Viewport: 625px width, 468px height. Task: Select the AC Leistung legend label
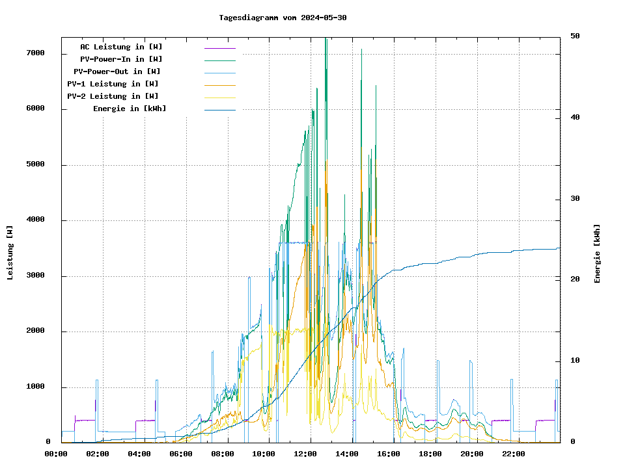[121, 47]
